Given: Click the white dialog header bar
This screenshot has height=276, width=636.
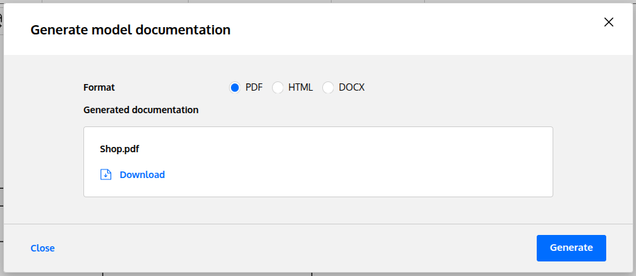Looking at the screenshot, I should [x=397, y=30].
